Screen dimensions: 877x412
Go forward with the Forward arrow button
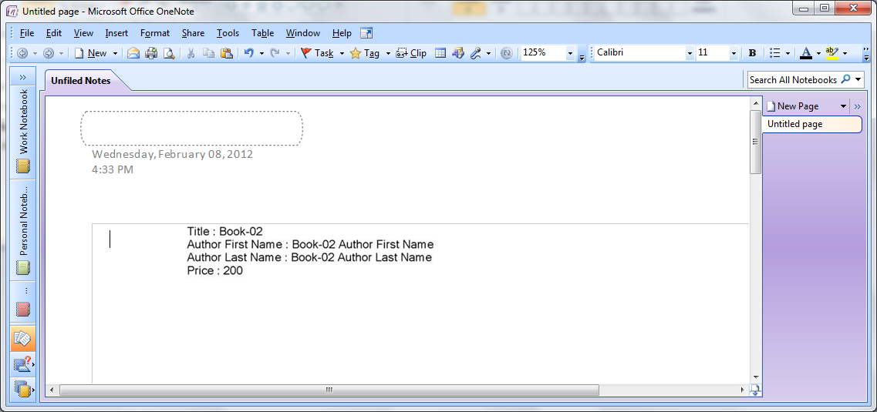point(49,53)
